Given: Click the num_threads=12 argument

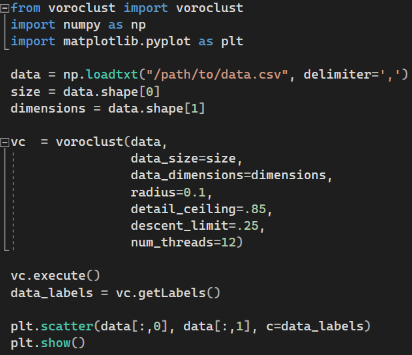Looking at the screenshot, I should point(187,243).
